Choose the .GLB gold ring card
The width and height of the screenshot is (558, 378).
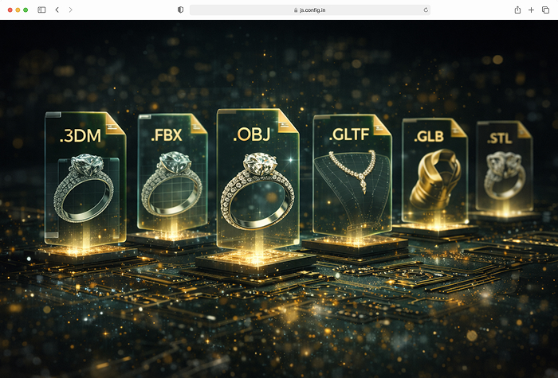coord(433,171)
